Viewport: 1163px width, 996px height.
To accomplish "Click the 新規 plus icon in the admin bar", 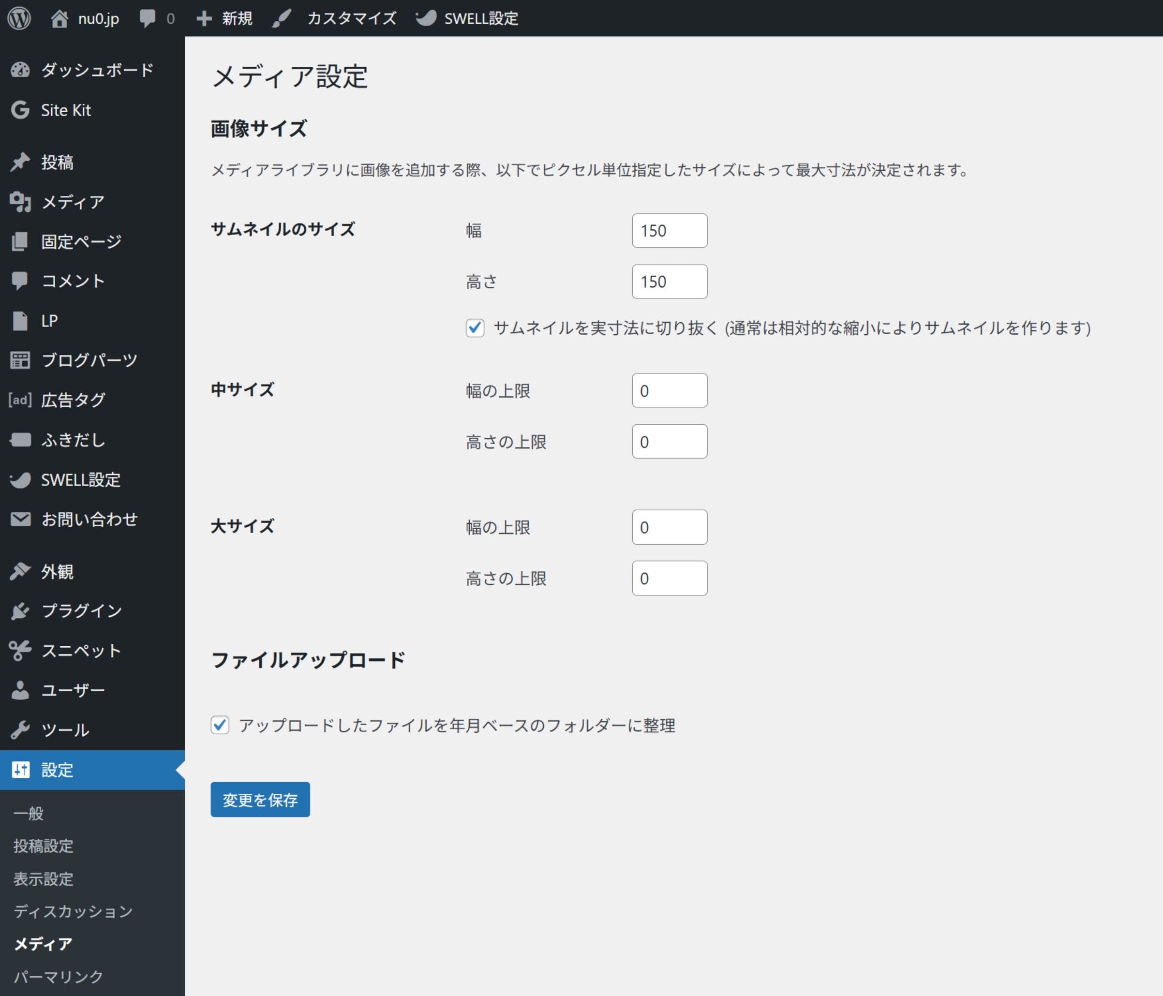I will point(204,18).
